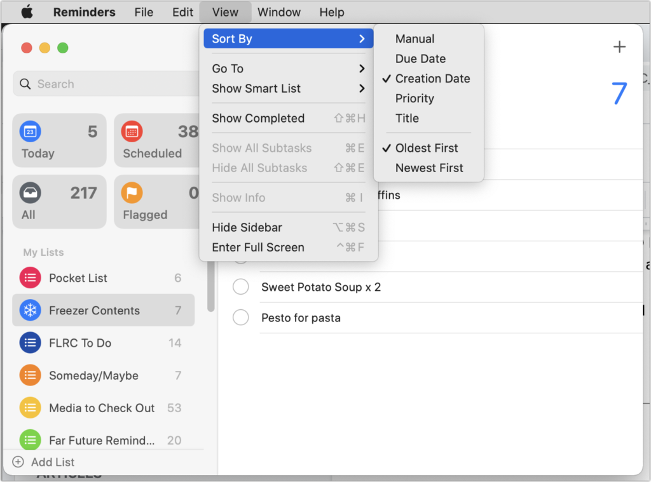The width and height of the screenshot is (651, 482).
Task: Click the Search field in sidebar
Action: click(105, 84)
